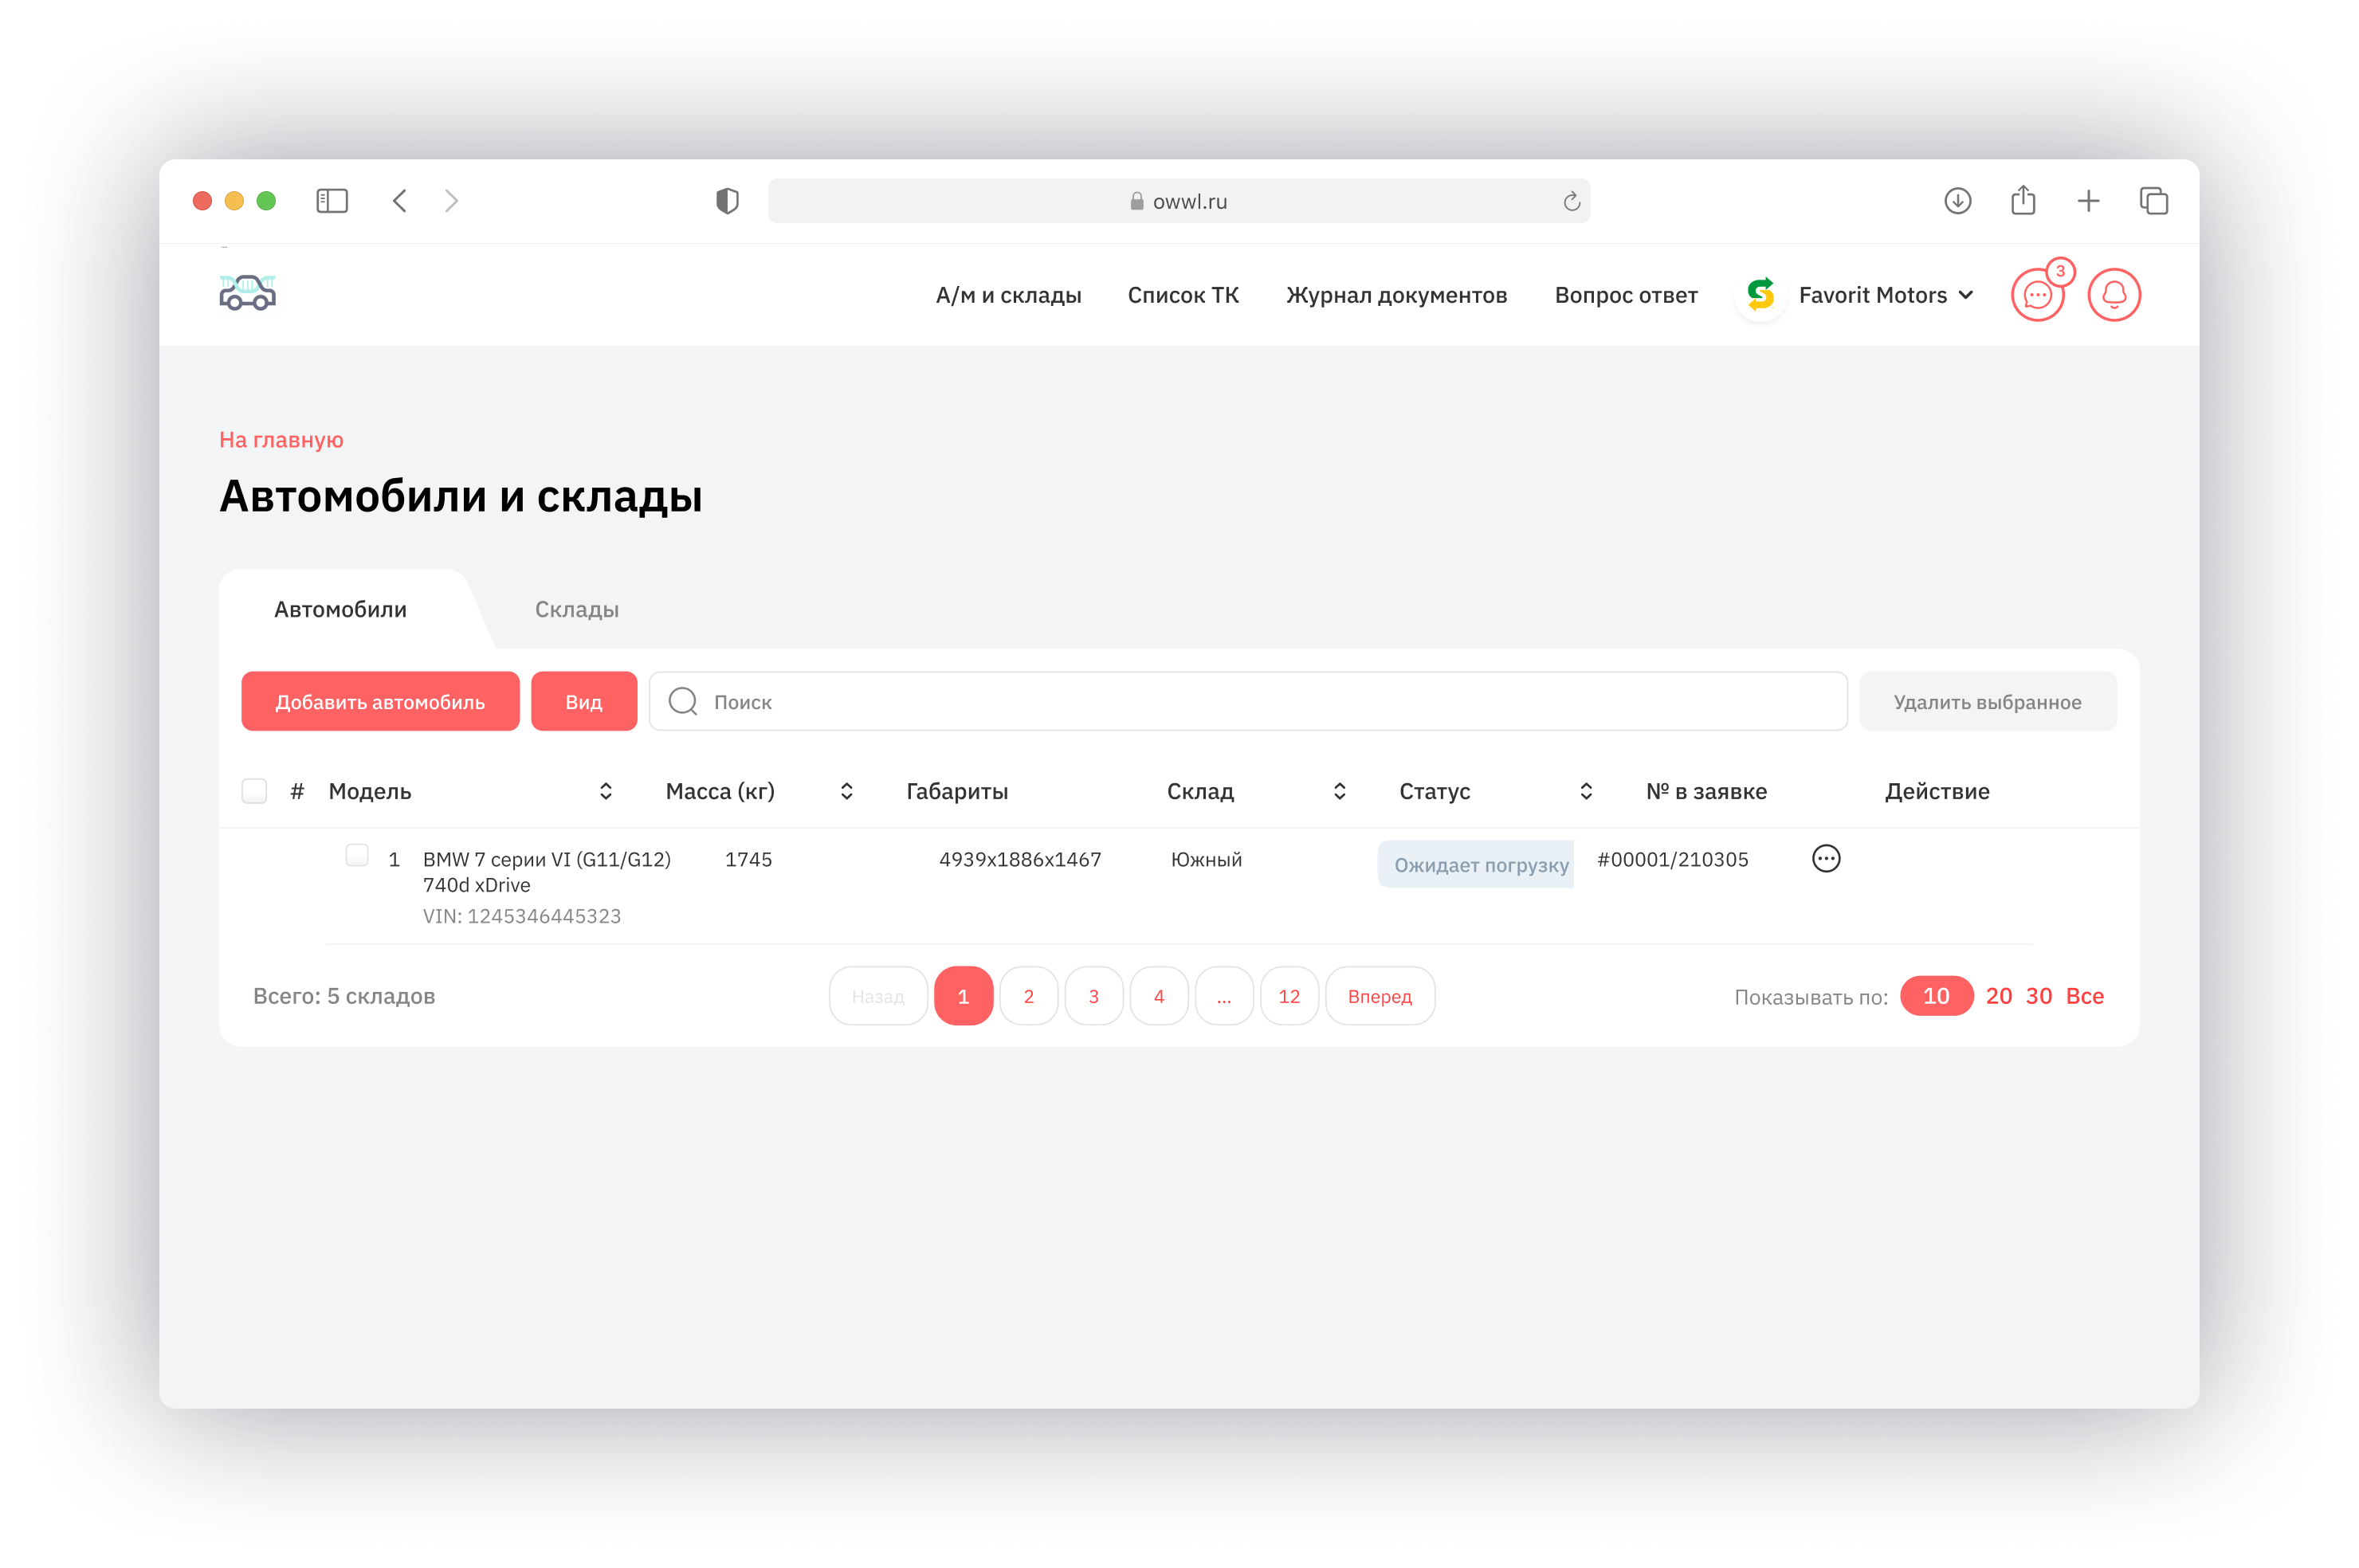Open chat messages icon with badge
Viewport: 2359px width, 1568px height.
tap(2037, 295)
